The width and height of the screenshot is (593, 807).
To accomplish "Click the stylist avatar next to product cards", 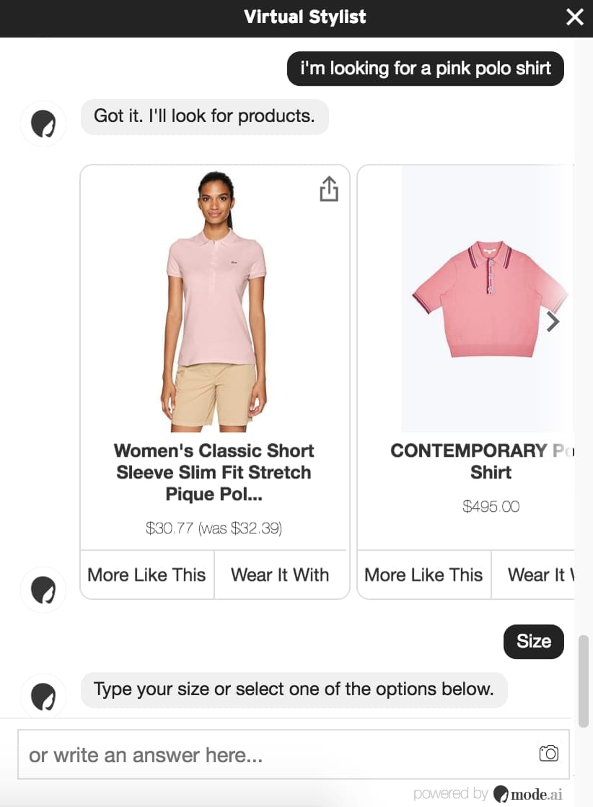I will point(43,590).
